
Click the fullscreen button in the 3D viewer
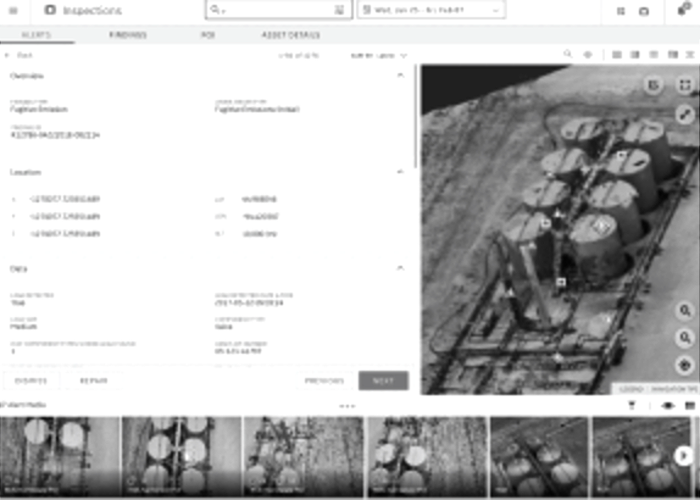coord(685,85)
